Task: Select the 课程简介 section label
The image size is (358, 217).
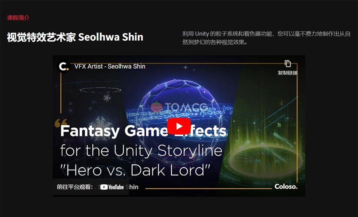Action: pyautogui.click(x=18, y=18)
